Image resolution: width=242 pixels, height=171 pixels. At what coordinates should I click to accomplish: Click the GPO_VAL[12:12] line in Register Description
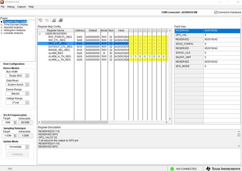[x=48, y=137]
